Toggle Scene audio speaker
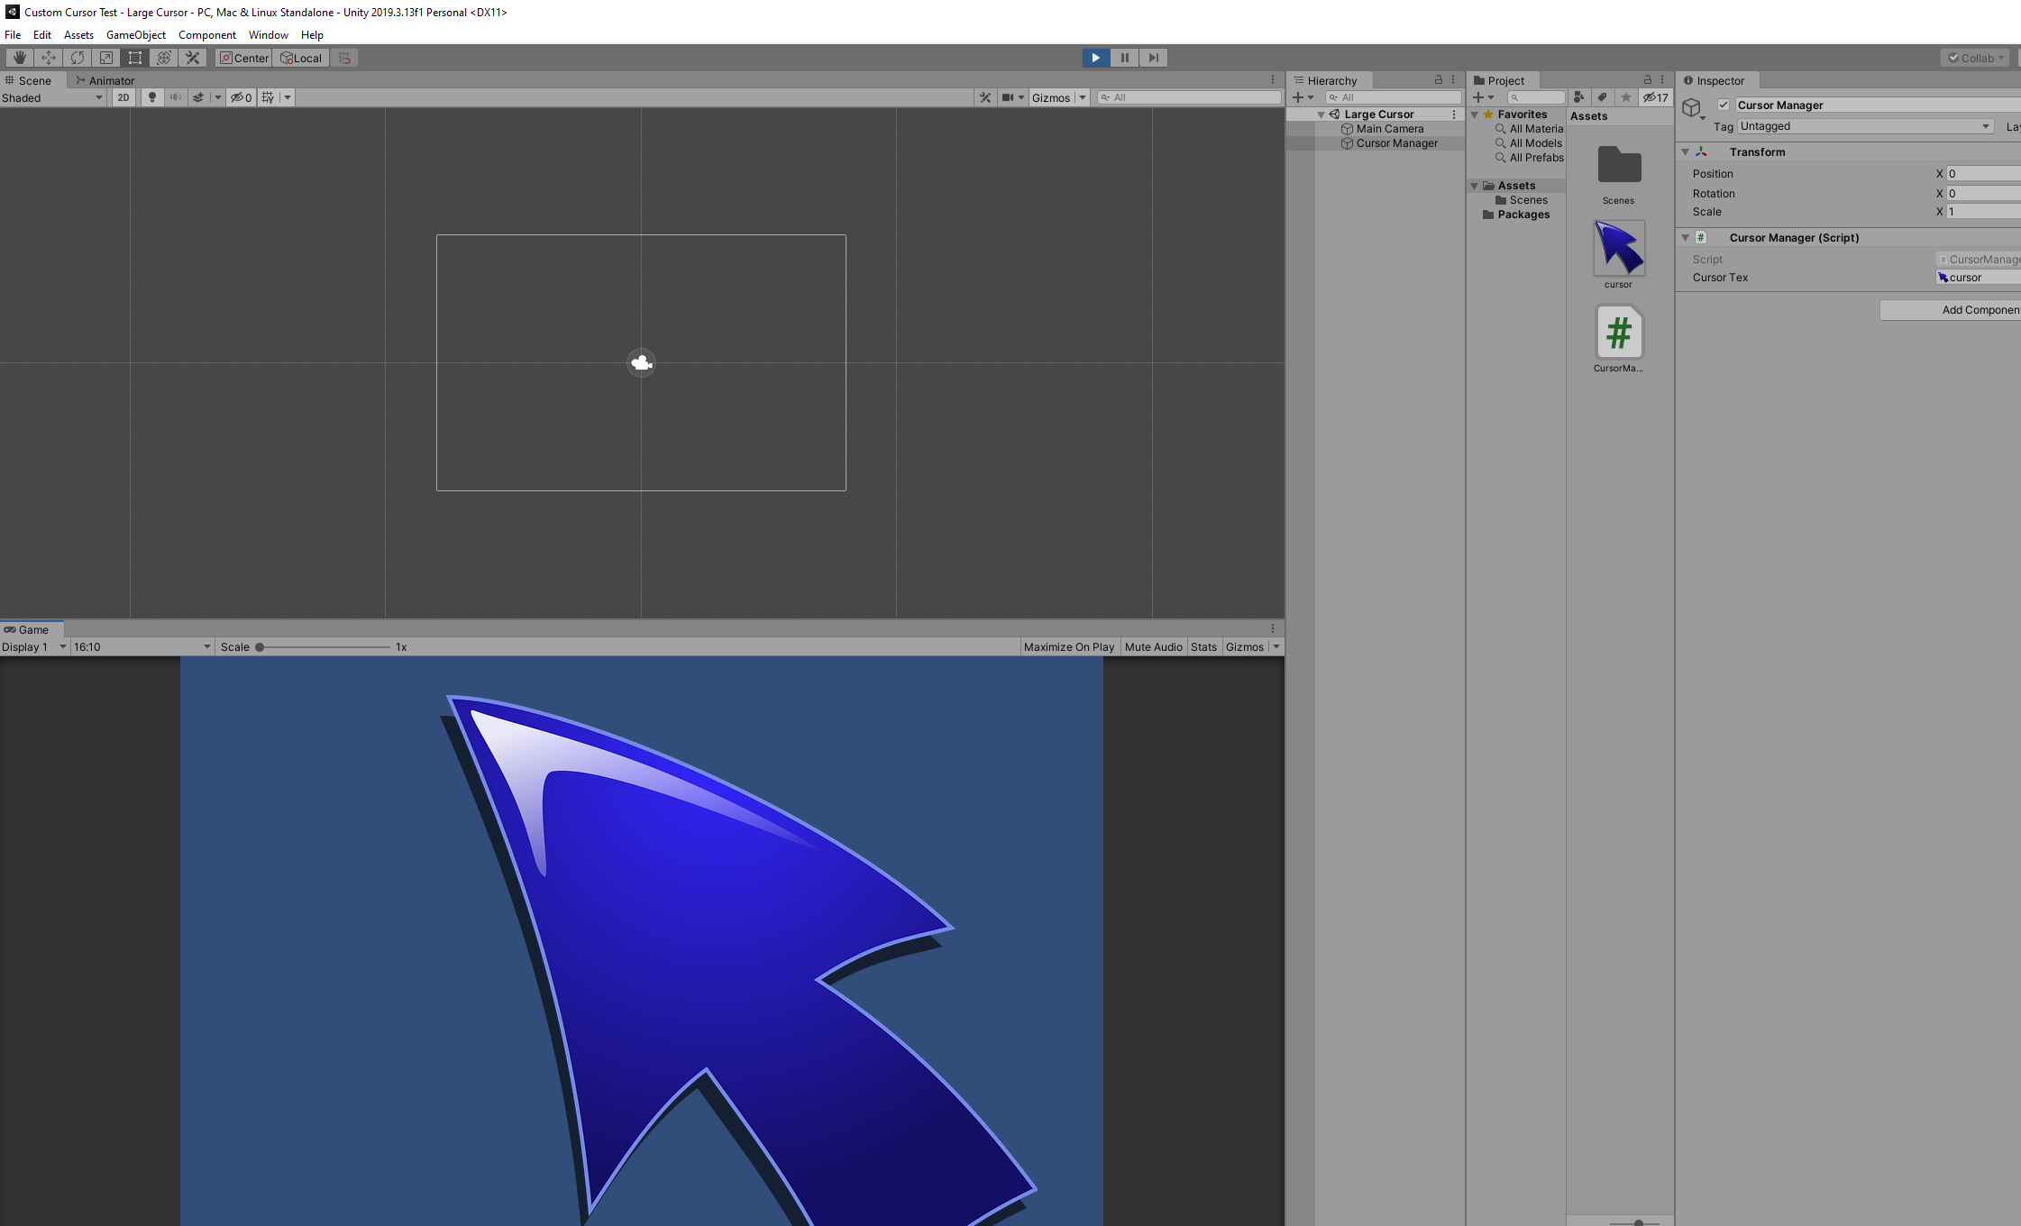Screen dimensions: 2021x1226 pos(176,97)
